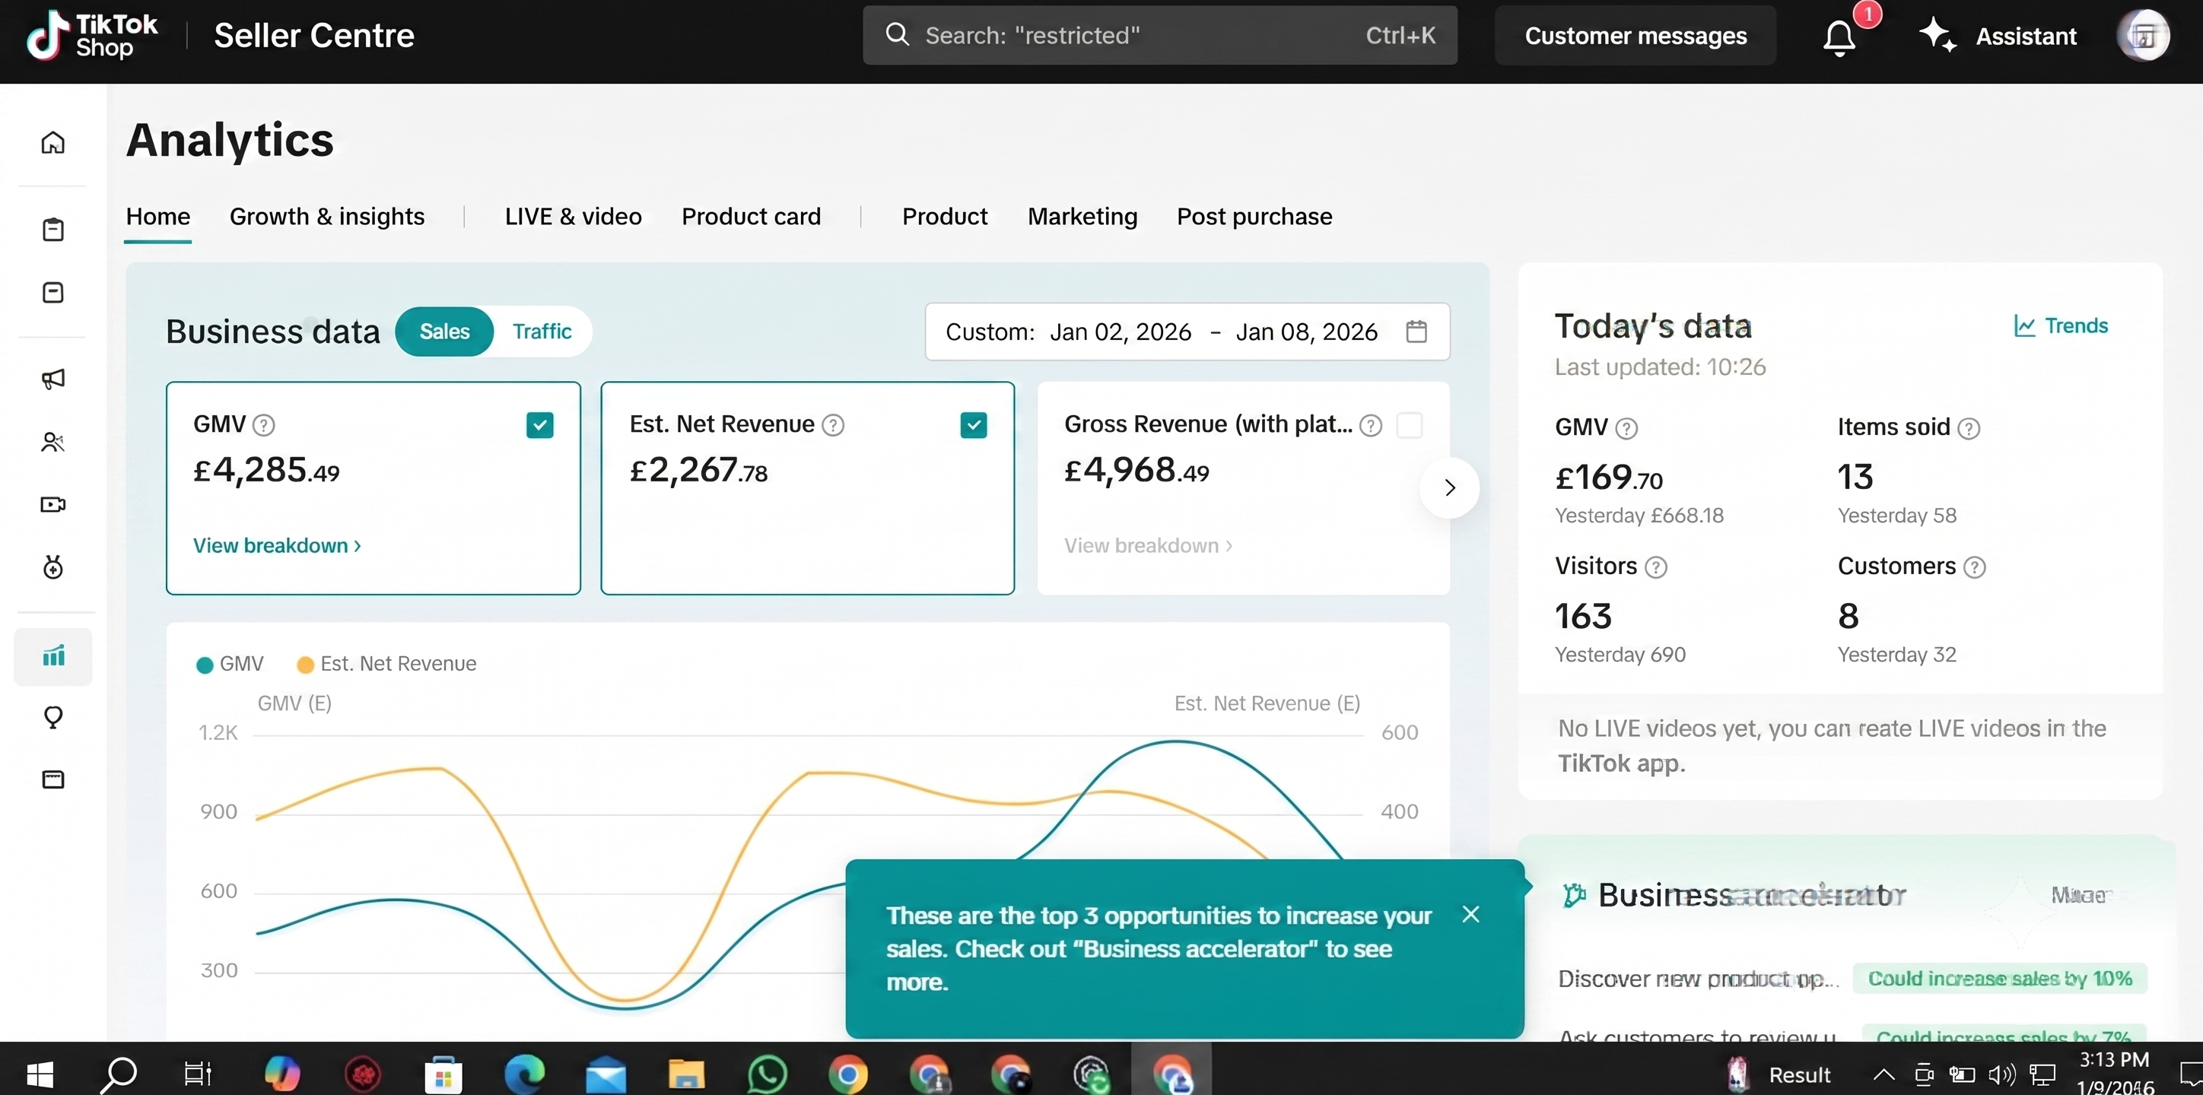Expand Gross Revenue View breakdown
Image resolution: width=2203 pixels, height=1095 pixels.
click(1148, 545)
